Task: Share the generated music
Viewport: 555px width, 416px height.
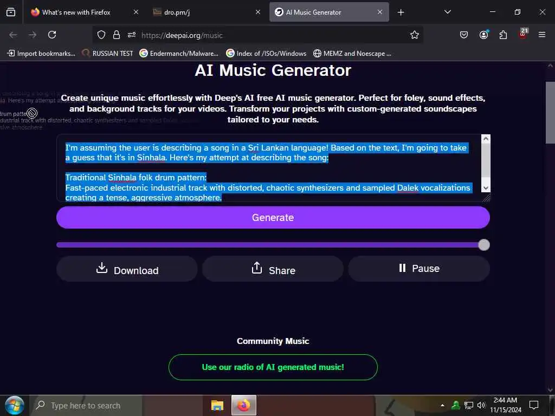Action: pyautogui.click(x=273, y=269)
